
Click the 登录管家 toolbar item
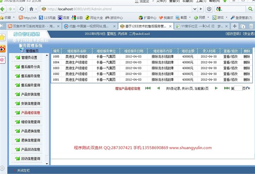[x=241, y=18]
